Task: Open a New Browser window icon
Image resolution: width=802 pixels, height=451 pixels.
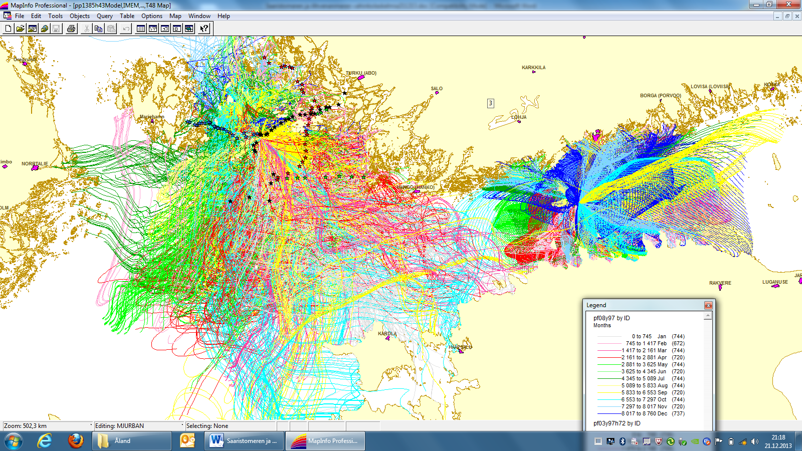Action: tap(141, 29)
